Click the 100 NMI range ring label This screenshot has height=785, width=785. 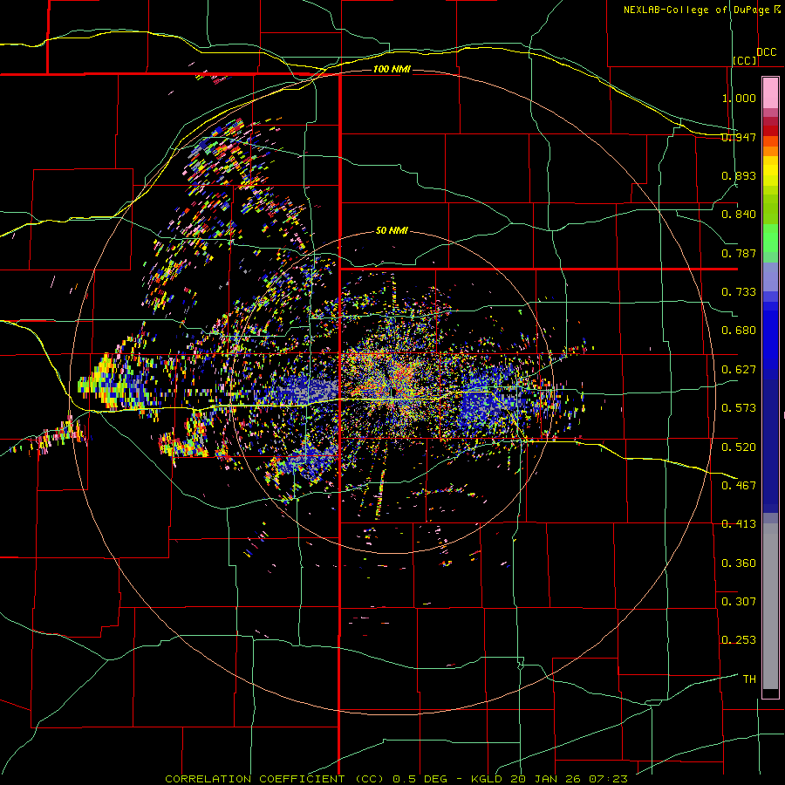392,69
